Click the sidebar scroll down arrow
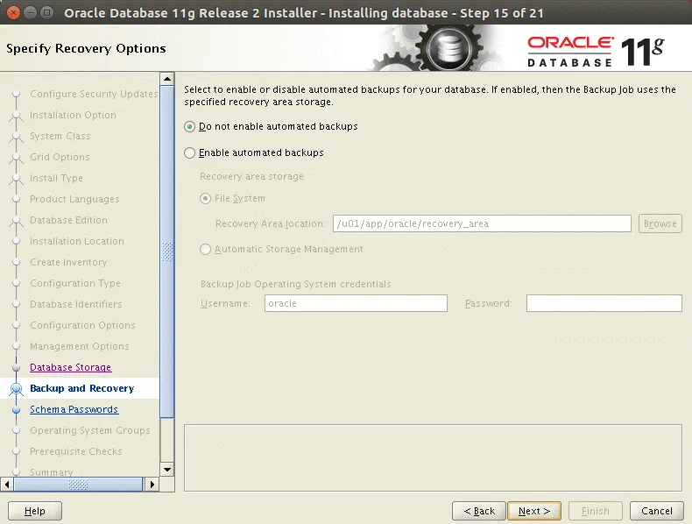 point(167,470)
